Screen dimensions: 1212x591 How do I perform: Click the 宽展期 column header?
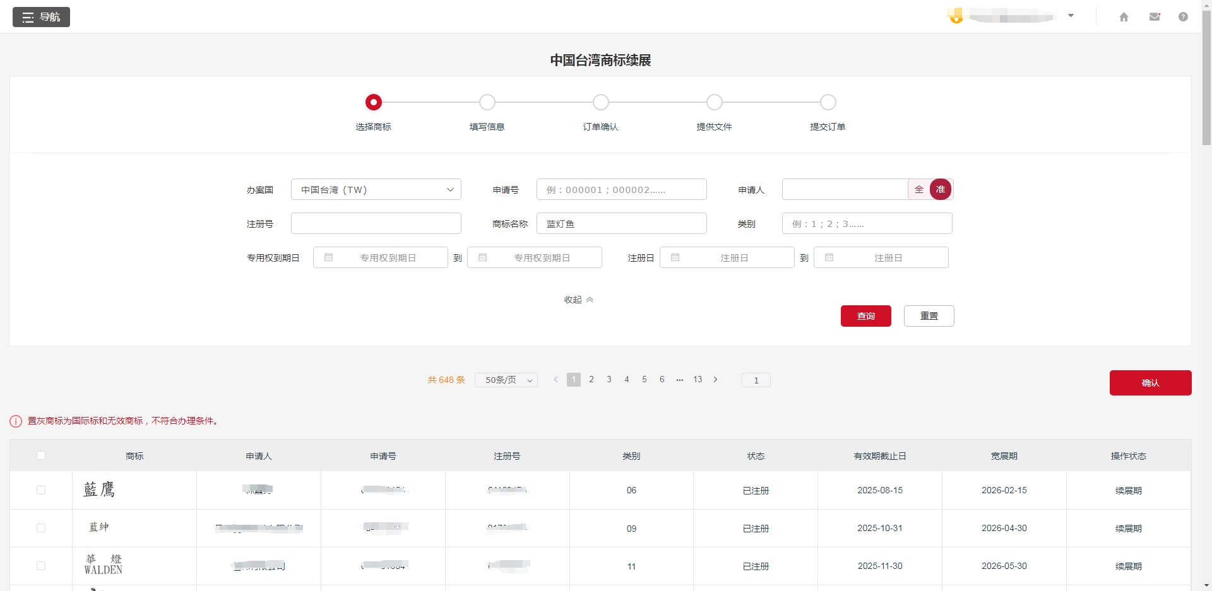pyautogui.click(x=1004, y=456)
